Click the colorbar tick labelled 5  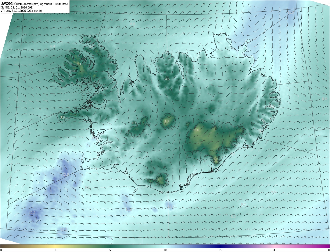[x=110, y=250]
